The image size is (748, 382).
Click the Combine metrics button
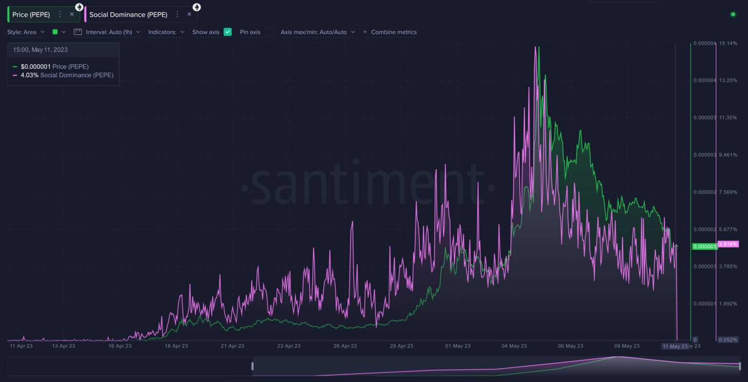coord(393,32)
